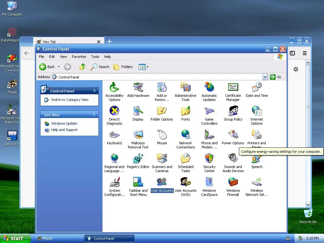Open Folder Options icon

[x=162, y=114]
